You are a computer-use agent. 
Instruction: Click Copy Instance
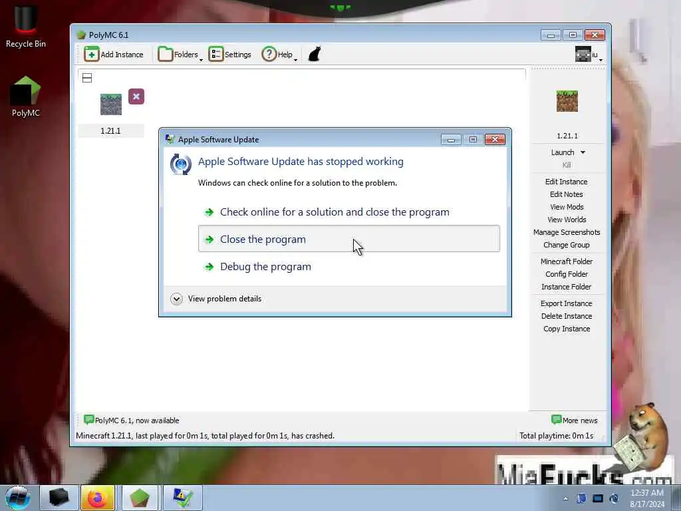567,329
